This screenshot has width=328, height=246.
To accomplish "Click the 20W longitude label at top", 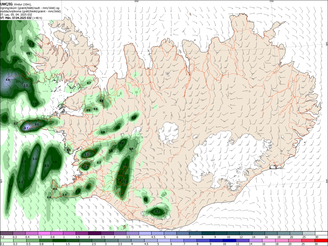I will (x=136, y=1).
